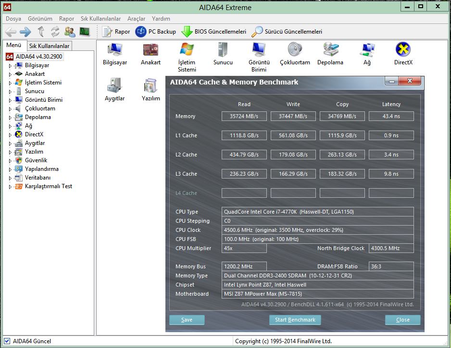451x348 pixels.
Task: Launch PC Backup from toolbar
Action: pyautogui.click(x=156, y=32)
